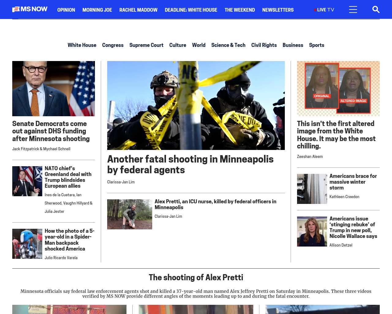Select the Supreme Court topic

(146, 45)
